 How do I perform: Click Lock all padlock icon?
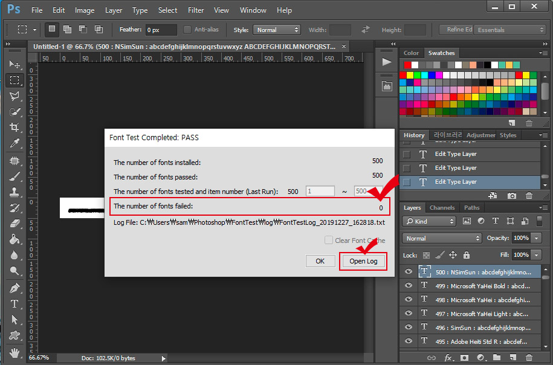[x=467, y=254]
